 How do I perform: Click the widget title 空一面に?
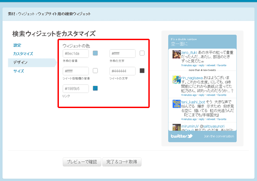tap(179, 44)
